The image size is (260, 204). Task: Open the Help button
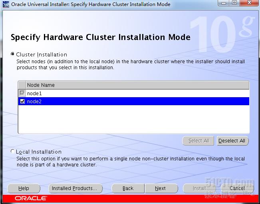pyautogui.click(x=24, y=188)
